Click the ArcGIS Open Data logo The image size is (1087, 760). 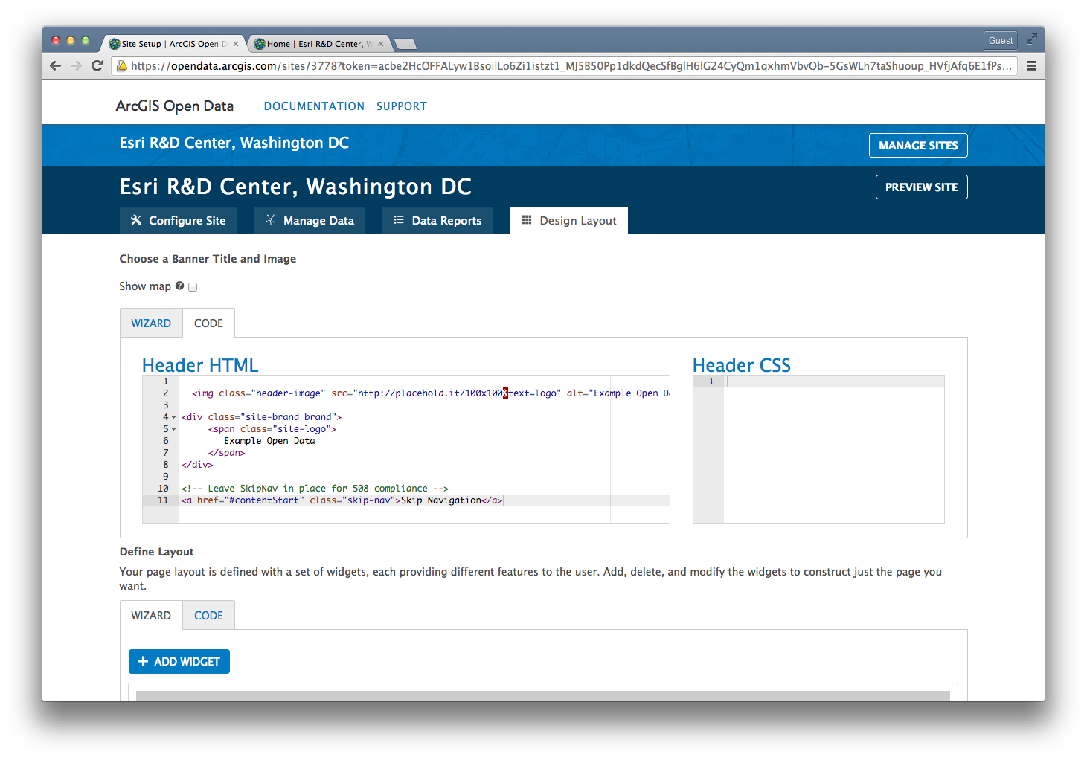tap(175, 106)
